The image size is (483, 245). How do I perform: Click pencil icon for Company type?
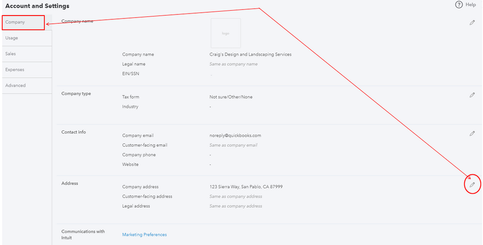(x=472, y=95)
